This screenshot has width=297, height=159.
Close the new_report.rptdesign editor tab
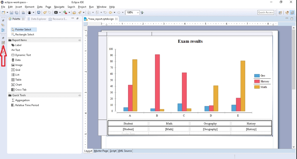point(116,19)
